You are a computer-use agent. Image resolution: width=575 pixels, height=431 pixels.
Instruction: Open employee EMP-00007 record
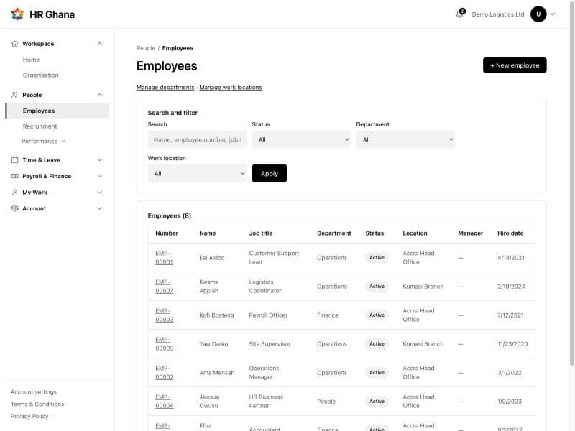(x=164, y=286)
